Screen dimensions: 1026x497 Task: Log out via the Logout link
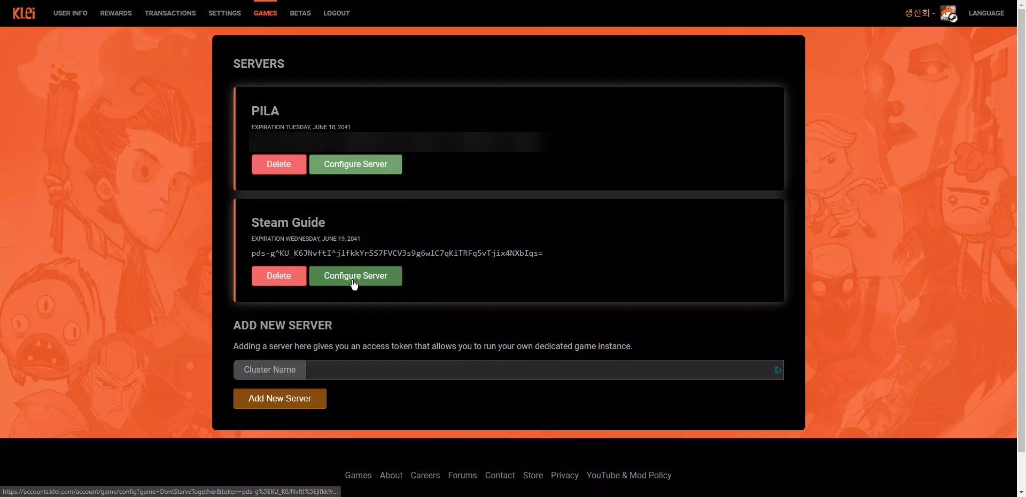click(337, 13)
